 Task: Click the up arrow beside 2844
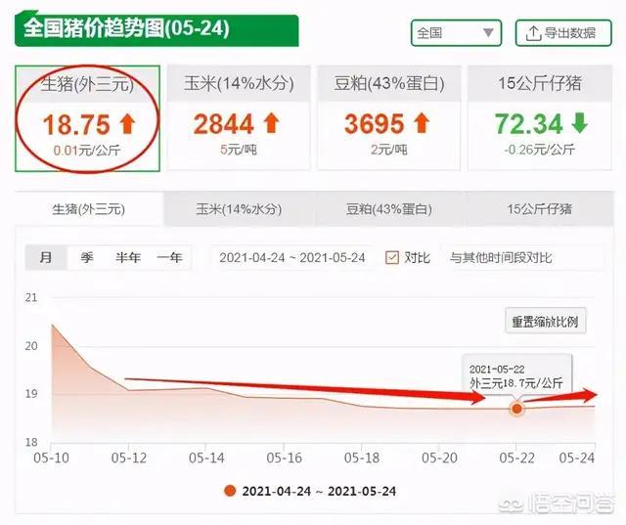[272, 123]
